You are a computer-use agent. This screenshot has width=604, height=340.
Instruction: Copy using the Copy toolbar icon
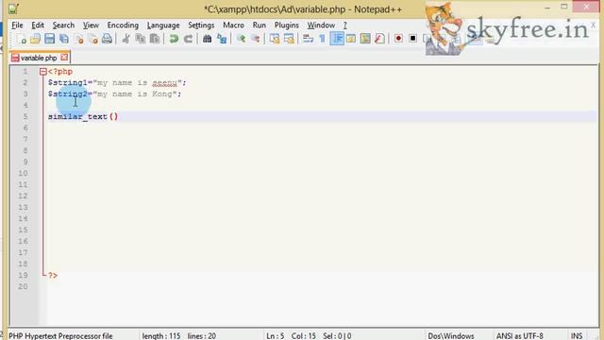tap(141, 39)
